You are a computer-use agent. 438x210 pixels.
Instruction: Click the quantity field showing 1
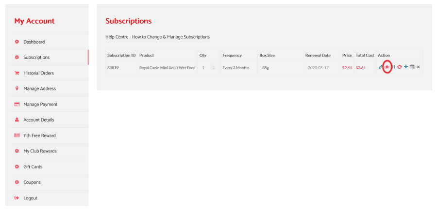204,68
